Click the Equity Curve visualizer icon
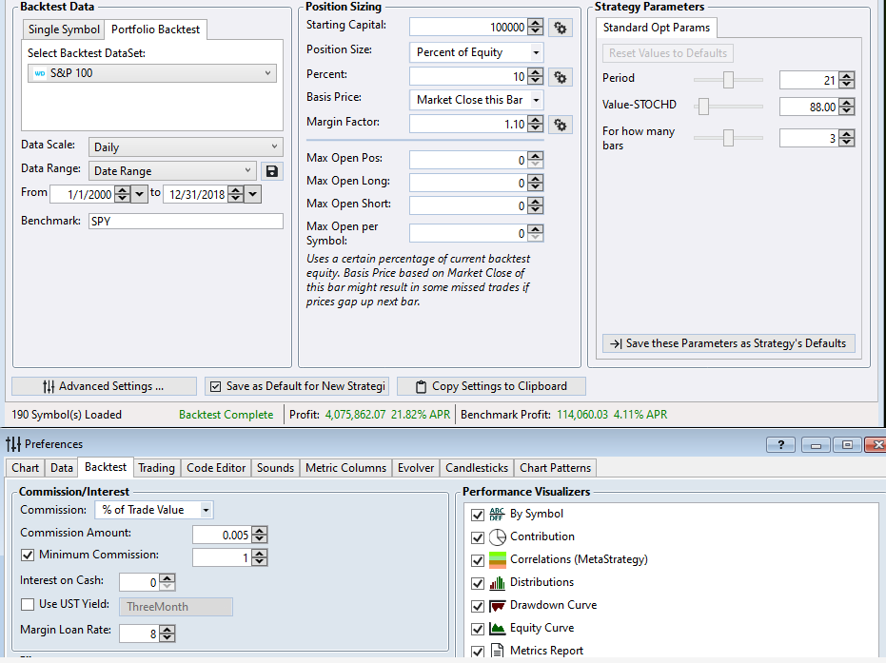This screenshot has width=886, height=663. (497, 628)
